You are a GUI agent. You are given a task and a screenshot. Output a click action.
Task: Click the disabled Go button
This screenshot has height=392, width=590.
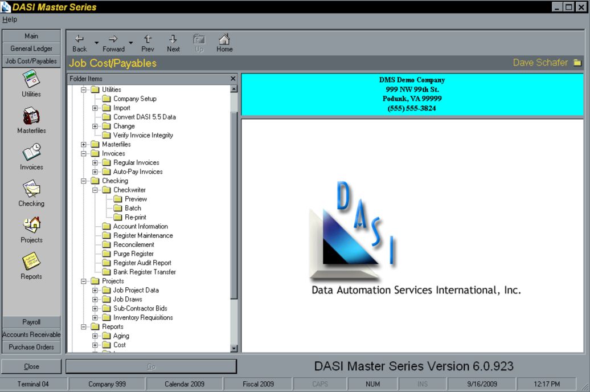151,366
